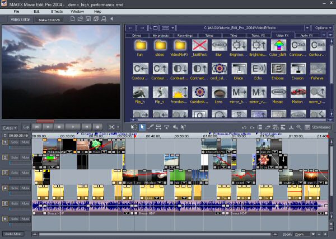The width and height of the screenshot is (336, 239).
Task: Click the play button in transport controls
Action: coord(73,127)
